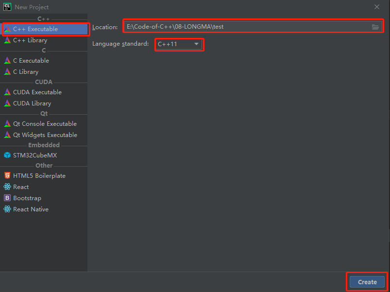Pick Qt Console Executable template
390x292 pixels.
point(44,123)
